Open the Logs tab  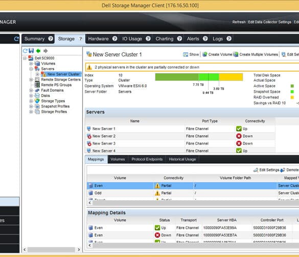point(218,39)
